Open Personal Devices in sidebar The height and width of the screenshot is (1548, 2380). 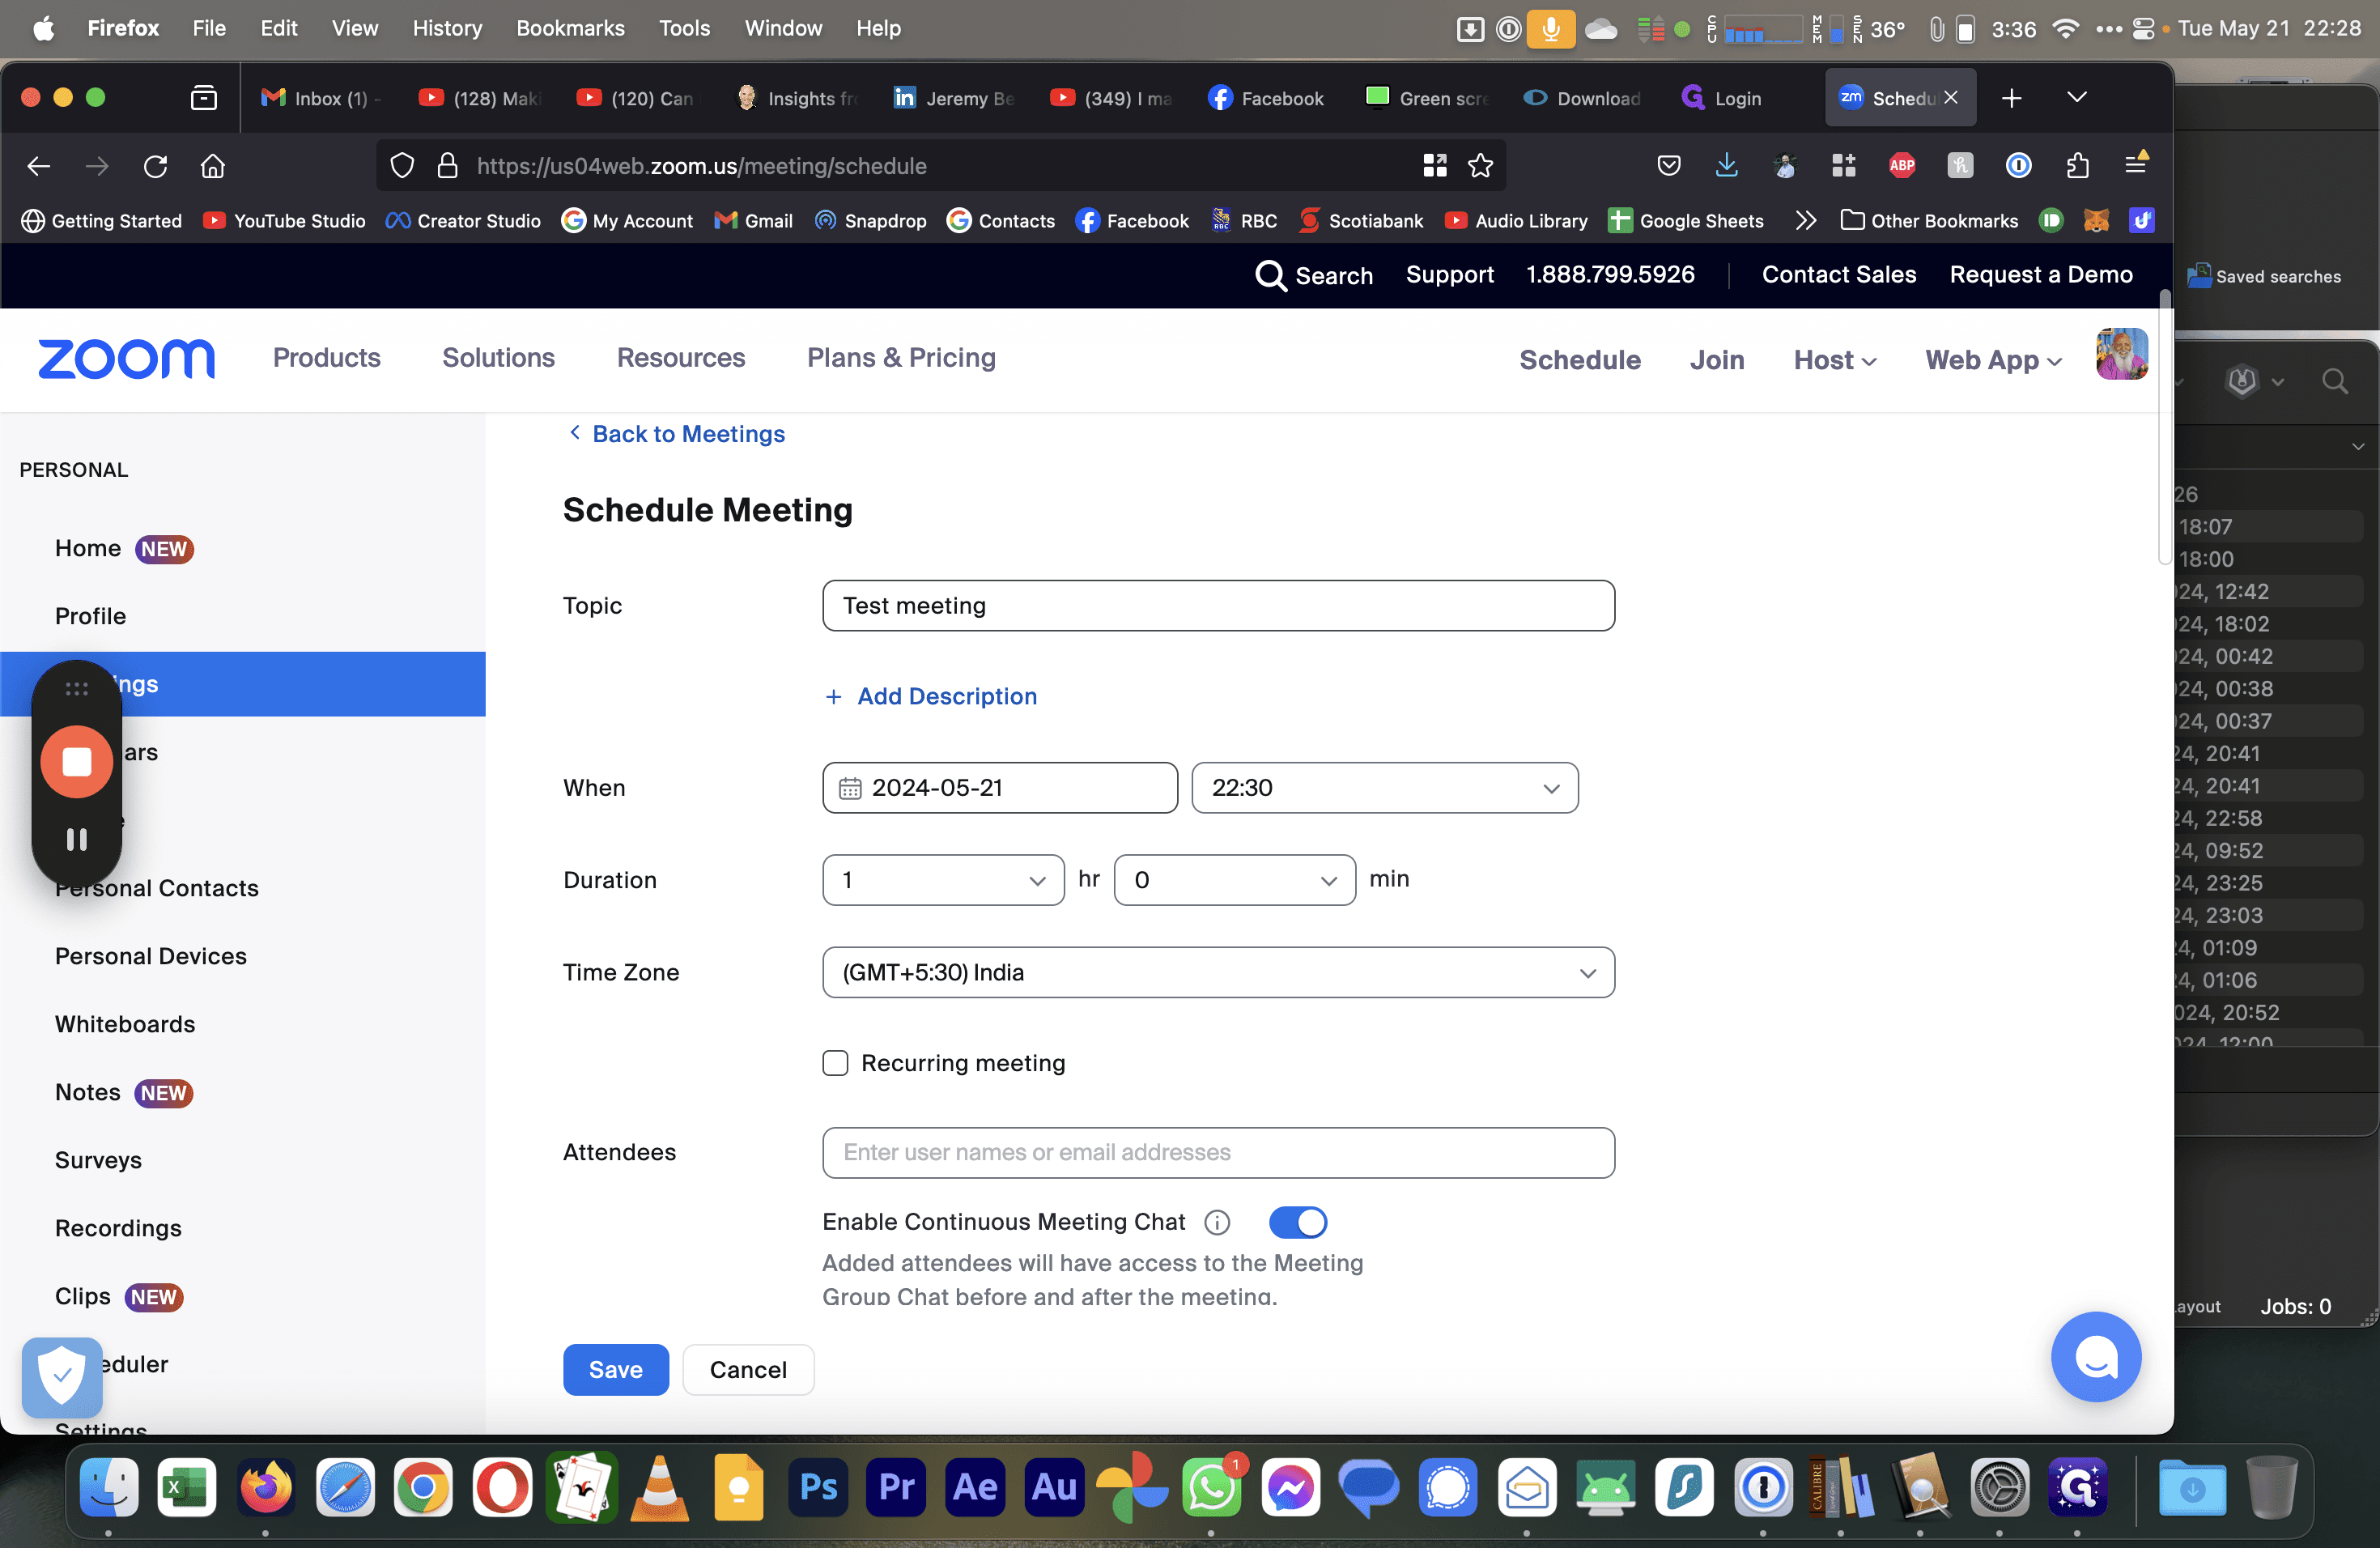pyautogui.click(x=151, y=956)
